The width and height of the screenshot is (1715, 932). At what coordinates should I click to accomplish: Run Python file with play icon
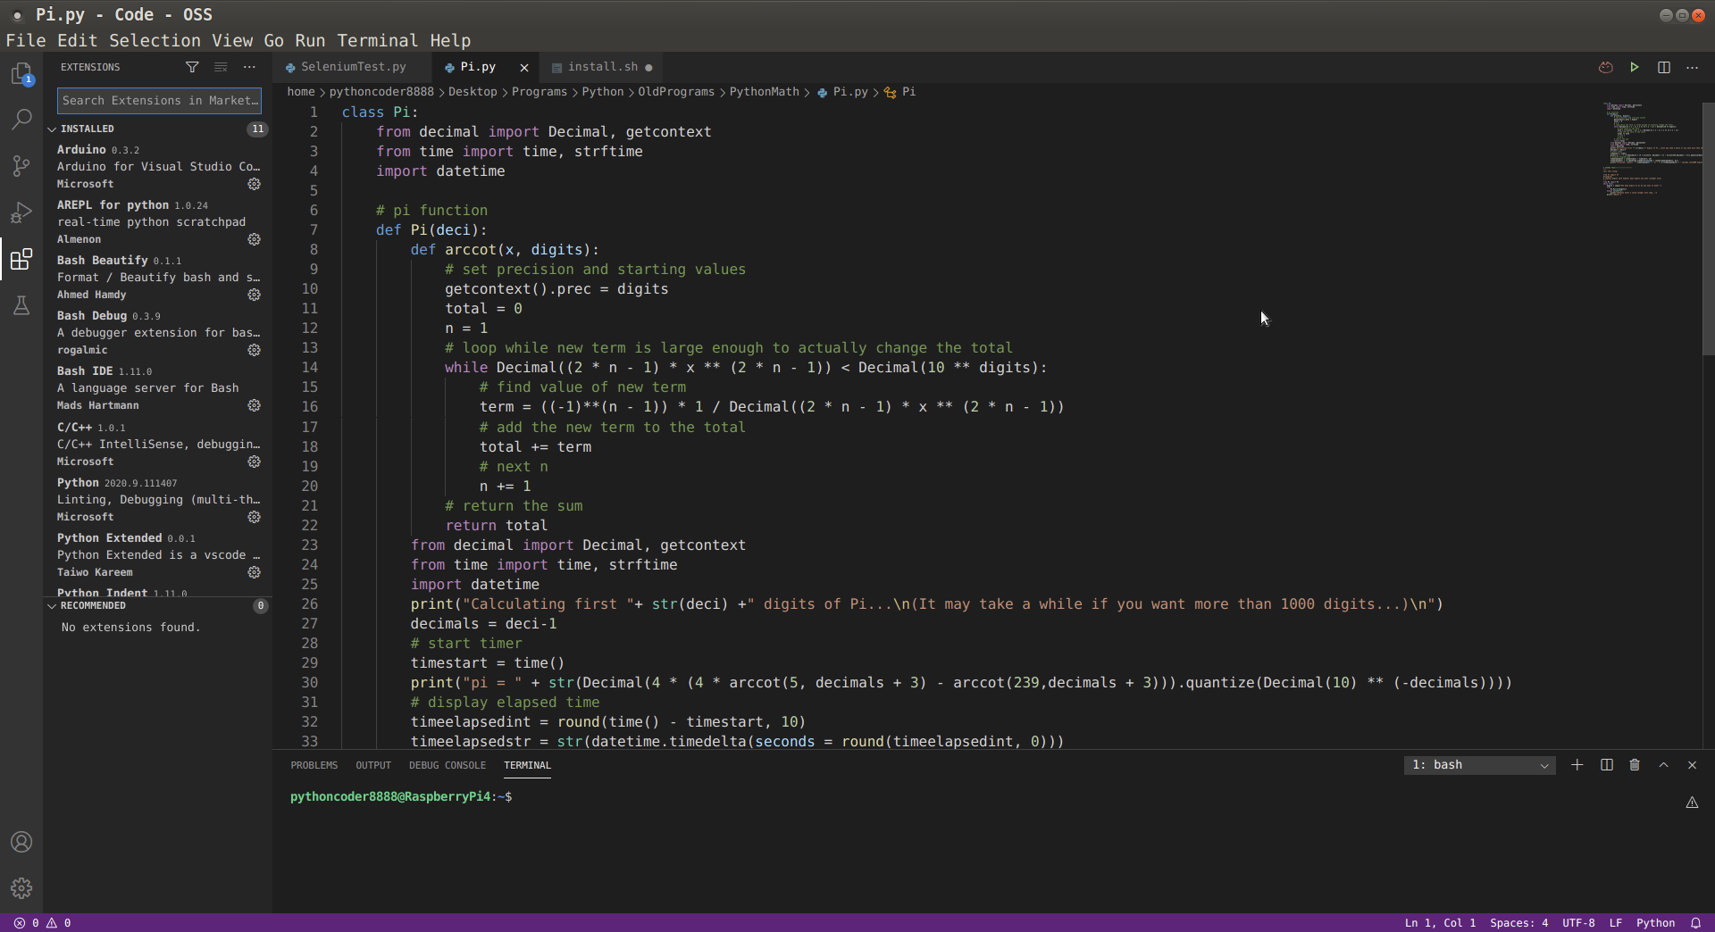click(1635, 67)
